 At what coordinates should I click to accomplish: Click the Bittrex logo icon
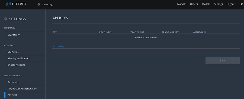point(9,4)
